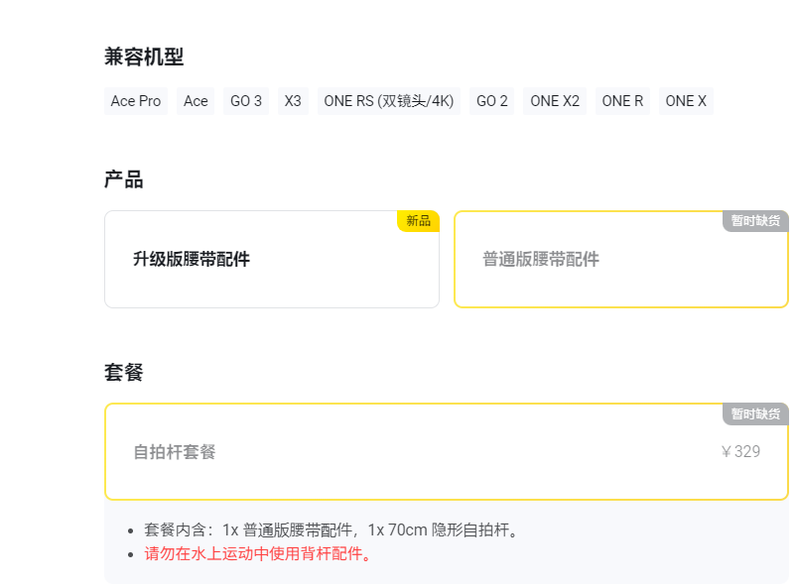Click the red 请勿在水上运动中使用 warning text
Viewport: 796px width, 586px height.
coord(258,553)
